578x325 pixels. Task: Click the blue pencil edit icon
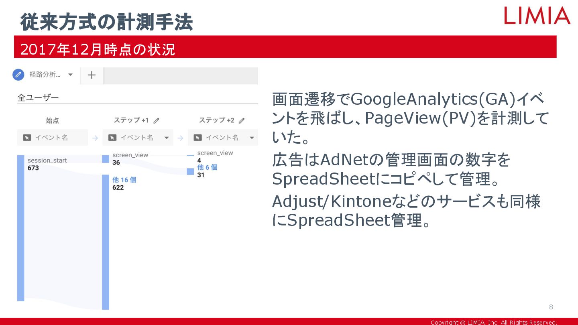(x=18, y=75)
